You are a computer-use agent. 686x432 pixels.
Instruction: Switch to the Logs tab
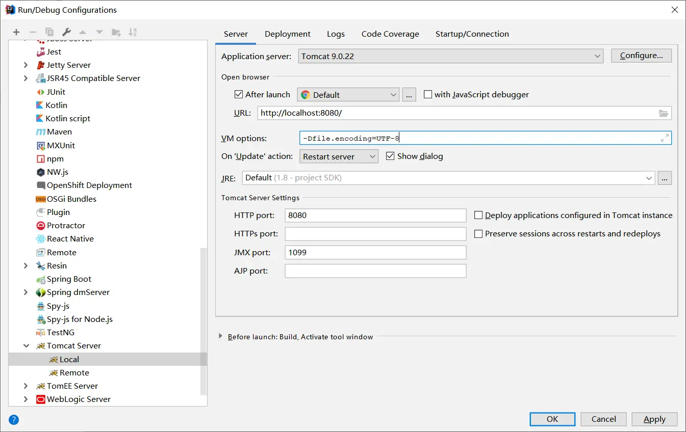coord(336,34)
